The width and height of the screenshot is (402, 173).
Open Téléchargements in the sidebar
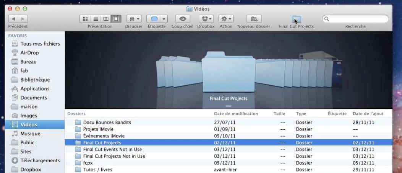(x=35, y=161)
